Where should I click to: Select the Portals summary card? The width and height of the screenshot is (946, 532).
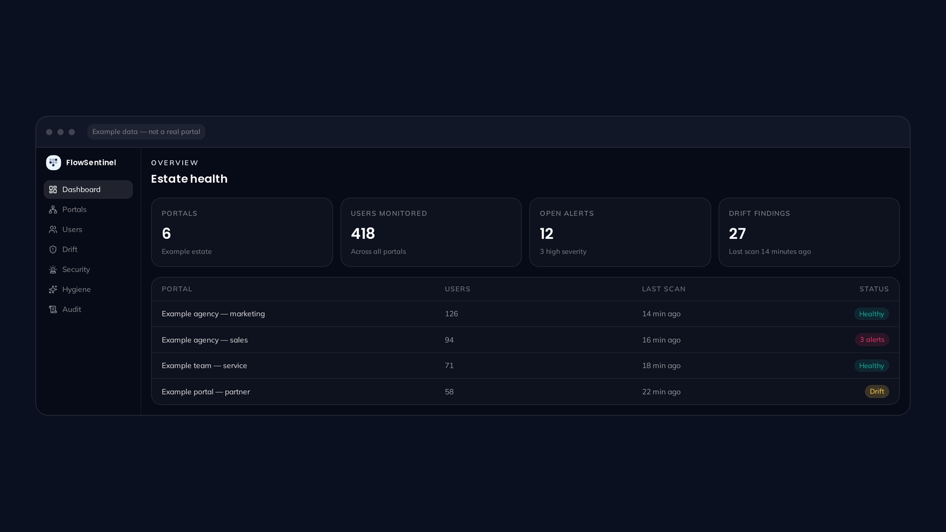pyautogui.click(x=242, y=232)
